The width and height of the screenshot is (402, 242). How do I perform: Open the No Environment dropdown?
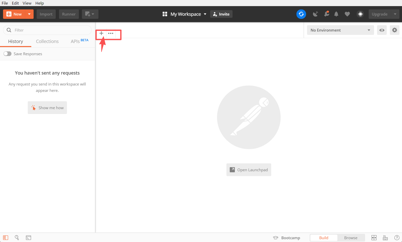340,30
